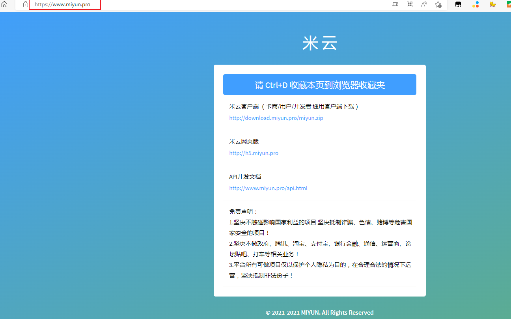Open the download.miyun.pro/miyun.zip link

276,118
